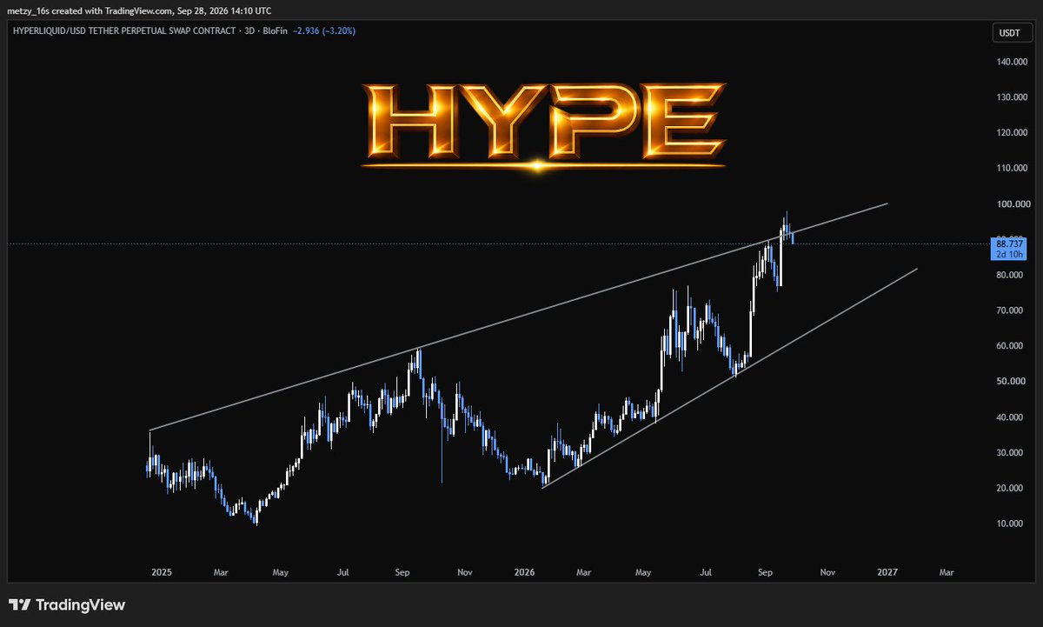Click the 50.000 price axis label
Viewport: 1043px width, 627px height.
point(1008,382)
